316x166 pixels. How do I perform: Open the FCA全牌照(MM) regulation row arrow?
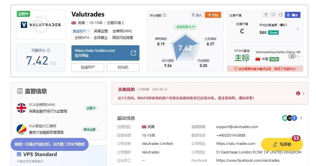[99, 108]
